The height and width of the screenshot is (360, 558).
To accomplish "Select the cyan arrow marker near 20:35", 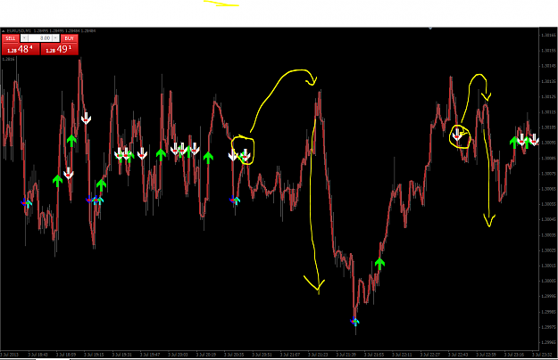I will (x=237, y=200).
